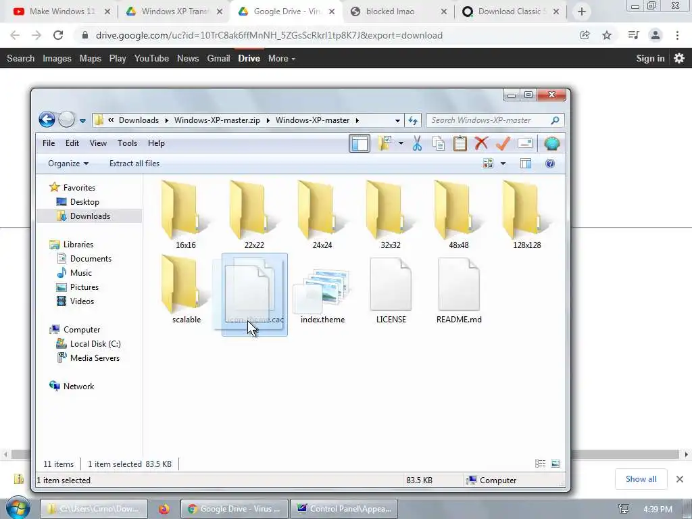The height and width of the screenshot is (519, 692).
Task: Select Media Servers in navigation pane
Action: click(x=95, y=358)
